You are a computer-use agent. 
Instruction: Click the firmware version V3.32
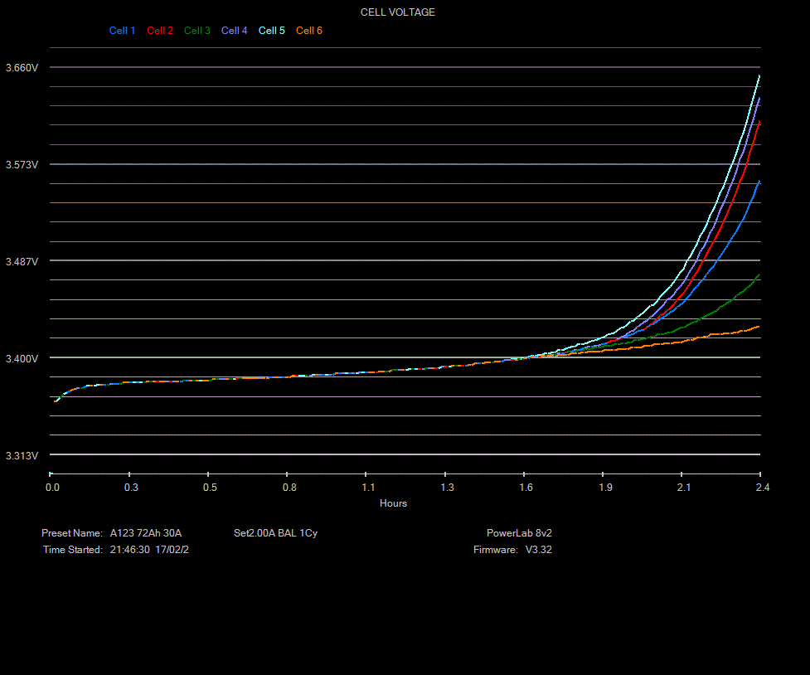(x=538, y=550)
